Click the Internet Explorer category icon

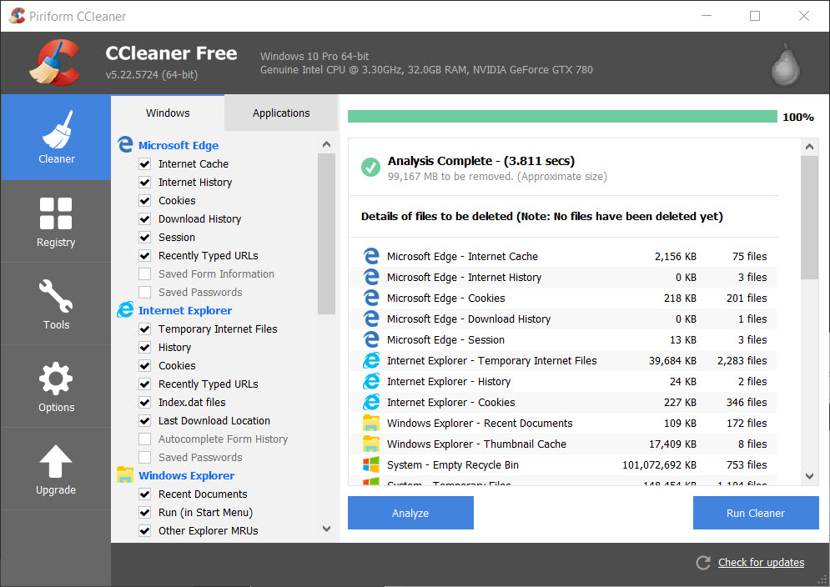(125, 309)
